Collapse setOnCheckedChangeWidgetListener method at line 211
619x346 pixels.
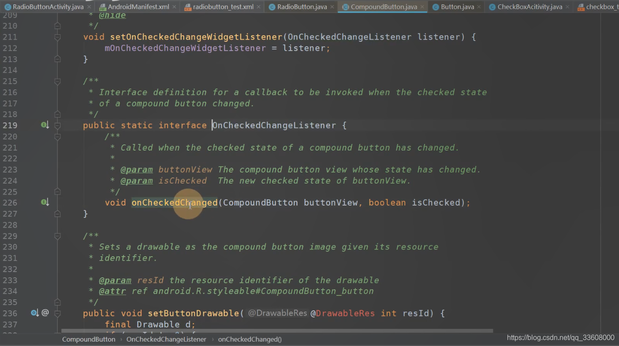coord(57,37)
